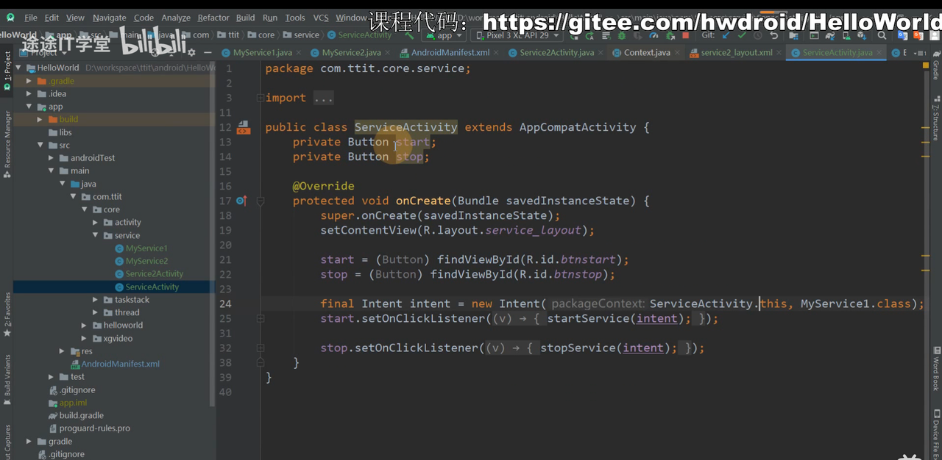Click Git Show History clock icon
942x460 pixels.
click(x=758, y=35)
